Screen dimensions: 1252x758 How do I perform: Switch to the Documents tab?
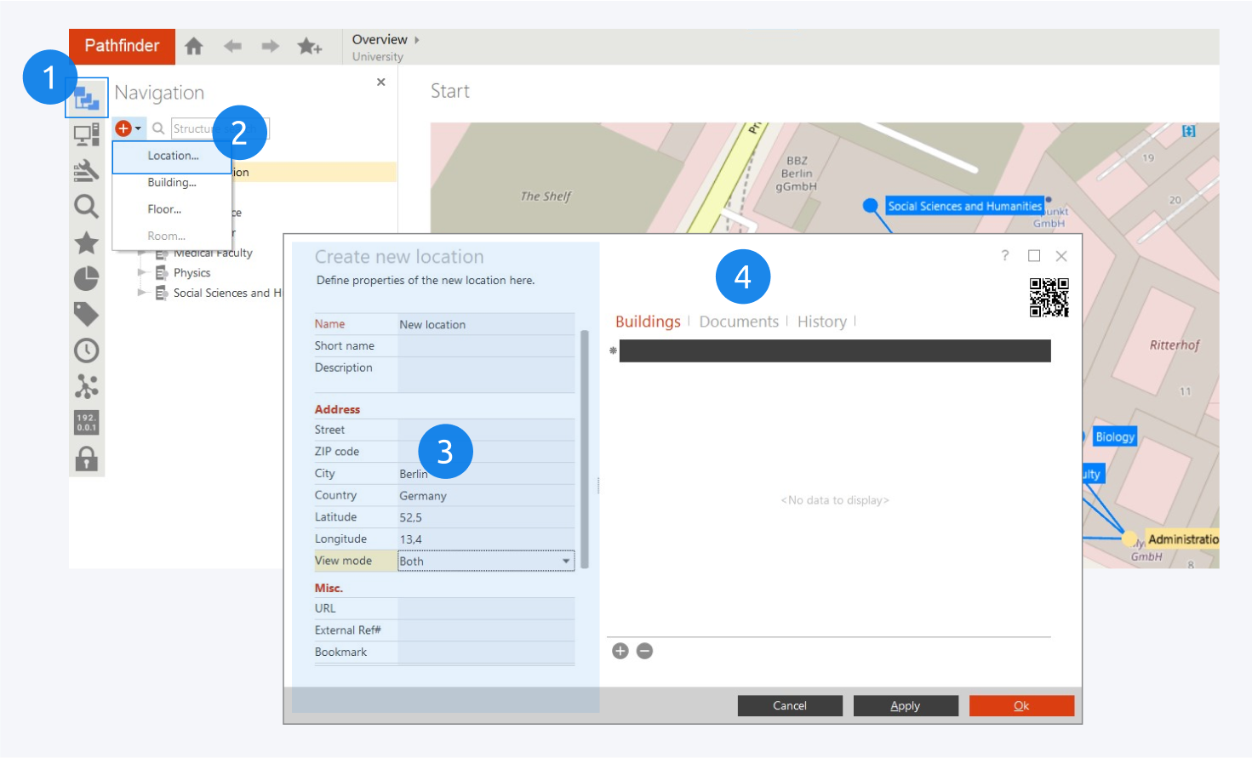click(x=738, y=322)
